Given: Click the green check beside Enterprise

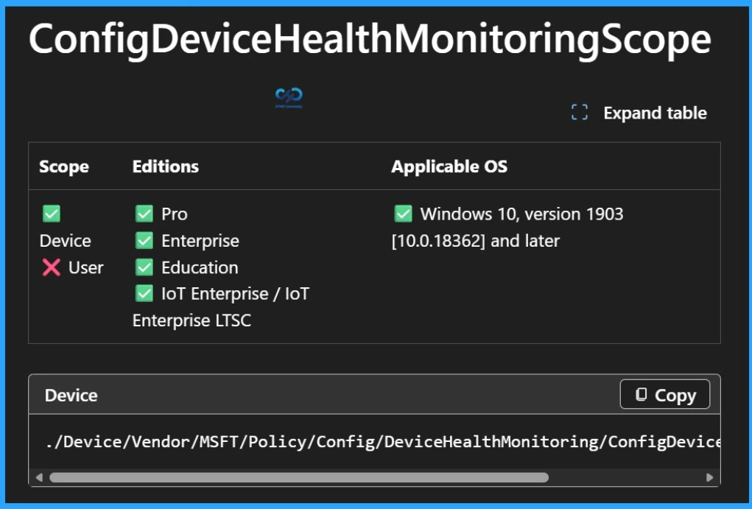Looking at the screenshot, I should (144, 240).
